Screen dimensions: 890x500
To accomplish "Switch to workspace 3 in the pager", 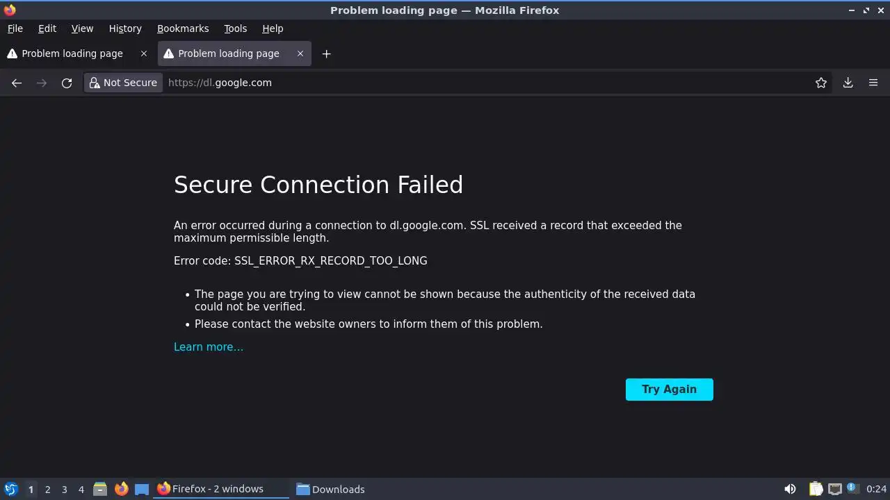I will click(64, 489).
